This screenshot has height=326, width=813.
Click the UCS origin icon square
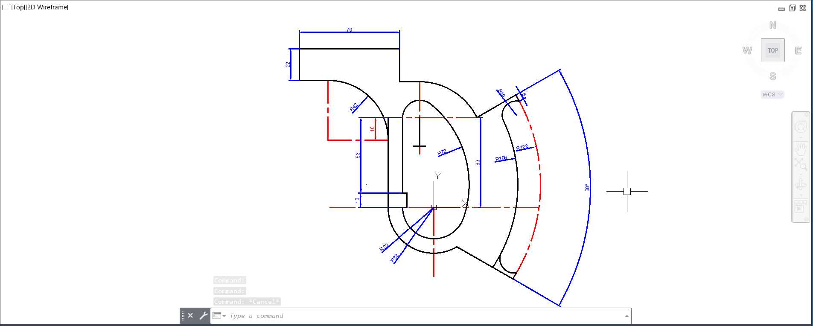click(x=434, y=207)
